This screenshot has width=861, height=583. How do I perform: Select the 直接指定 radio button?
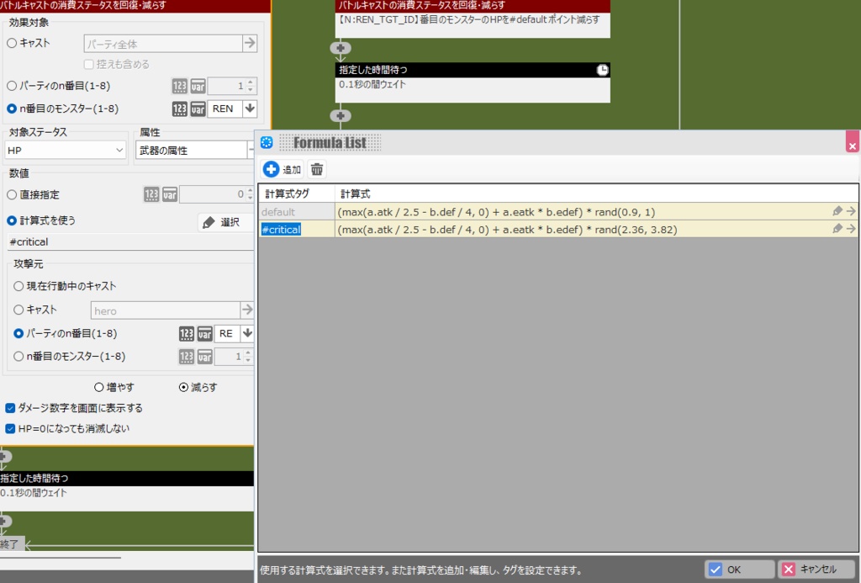pyautogui.click(x=12, y=194)
